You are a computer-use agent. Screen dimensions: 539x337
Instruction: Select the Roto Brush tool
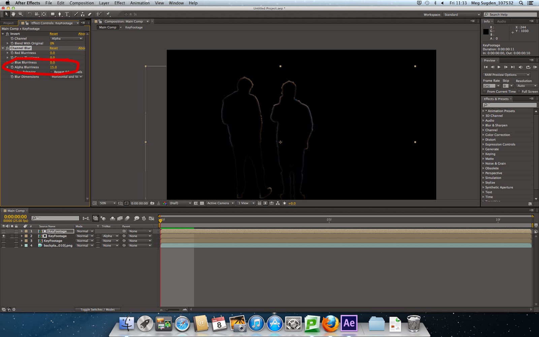click(x=99, y=14)
